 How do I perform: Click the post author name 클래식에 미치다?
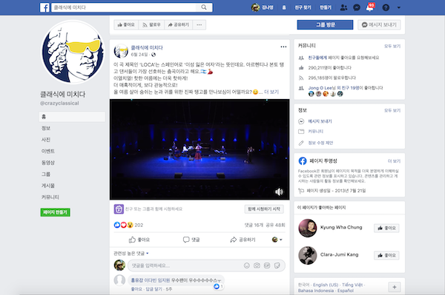click(x=147, y=47)
